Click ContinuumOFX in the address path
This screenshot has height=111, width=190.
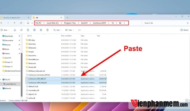click(x=99, y=23)
